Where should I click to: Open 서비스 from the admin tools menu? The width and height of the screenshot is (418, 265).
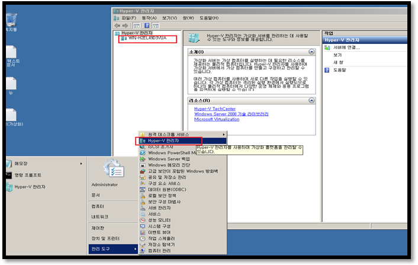click(x=182, y=214)
